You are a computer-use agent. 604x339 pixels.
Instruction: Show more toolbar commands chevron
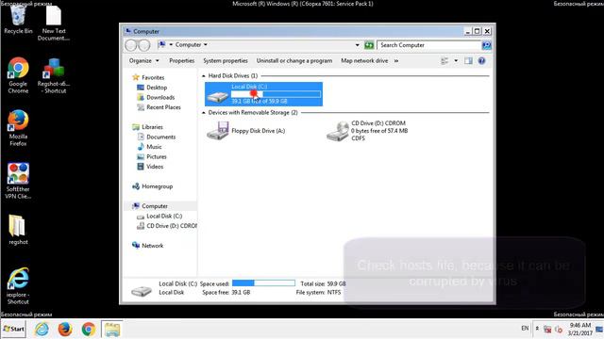(396, 60)
